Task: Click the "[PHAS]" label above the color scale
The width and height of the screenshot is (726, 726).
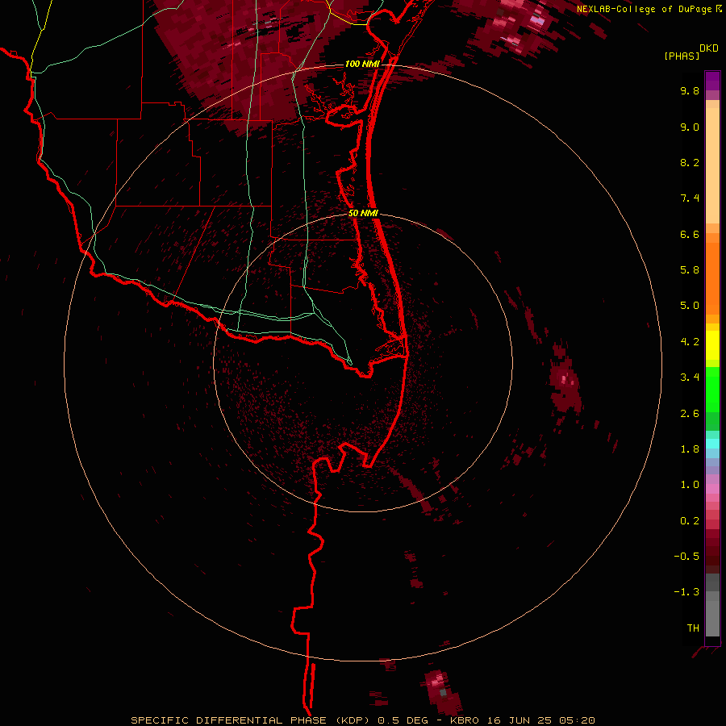Action: pos(682,56)
